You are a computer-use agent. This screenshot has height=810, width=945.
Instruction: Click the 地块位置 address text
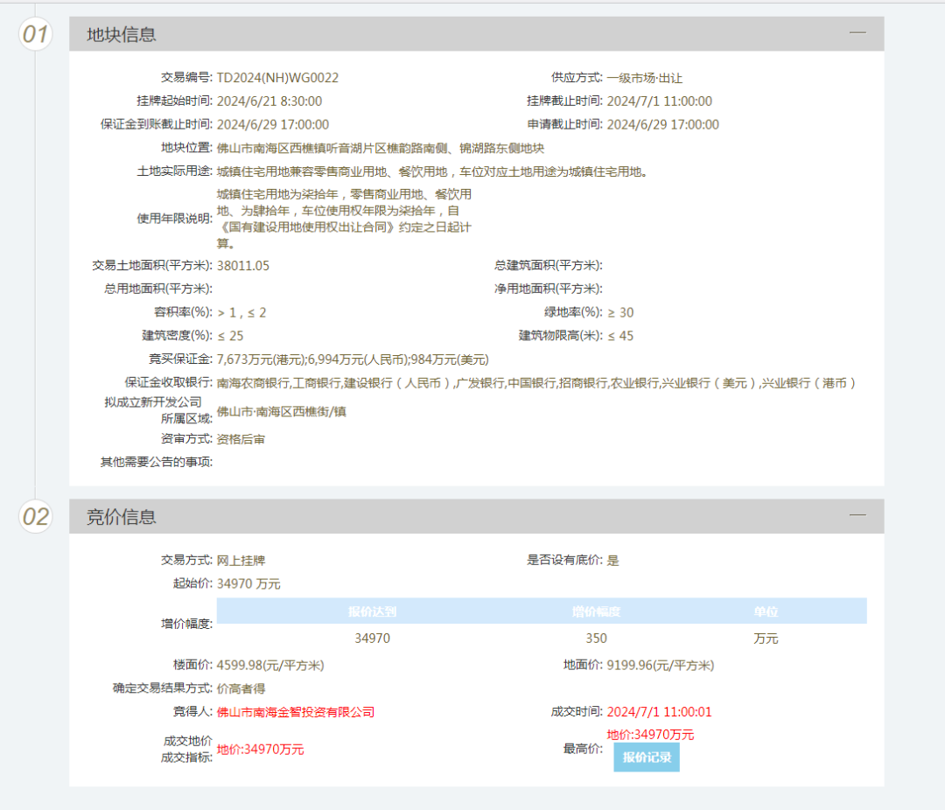coord(381,148)
